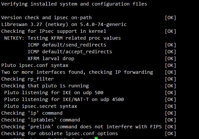Screen dimensions: 199x139
Task: Click 'ICMP default/send_redirects' line
Action: pos(67,45)
